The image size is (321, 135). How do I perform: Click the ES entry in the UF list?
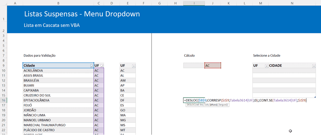[128, 105]
